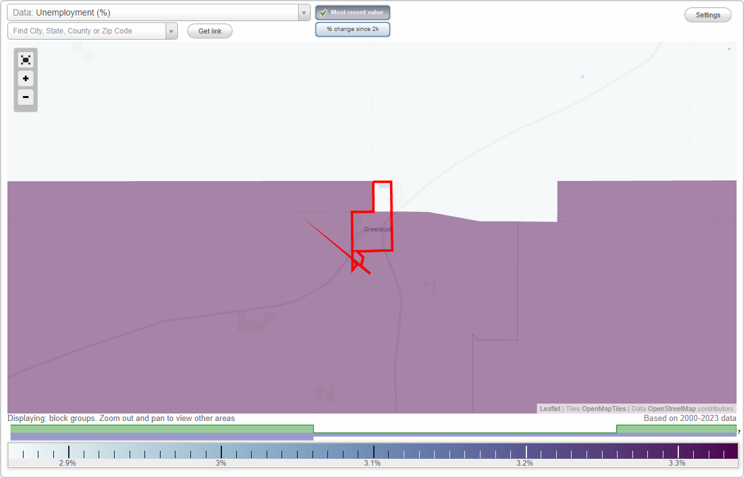Image resolution: width=744 pixels, height=478 pixels.
Task: Click the right green histogram bar
Action: (x=676, y=428)
